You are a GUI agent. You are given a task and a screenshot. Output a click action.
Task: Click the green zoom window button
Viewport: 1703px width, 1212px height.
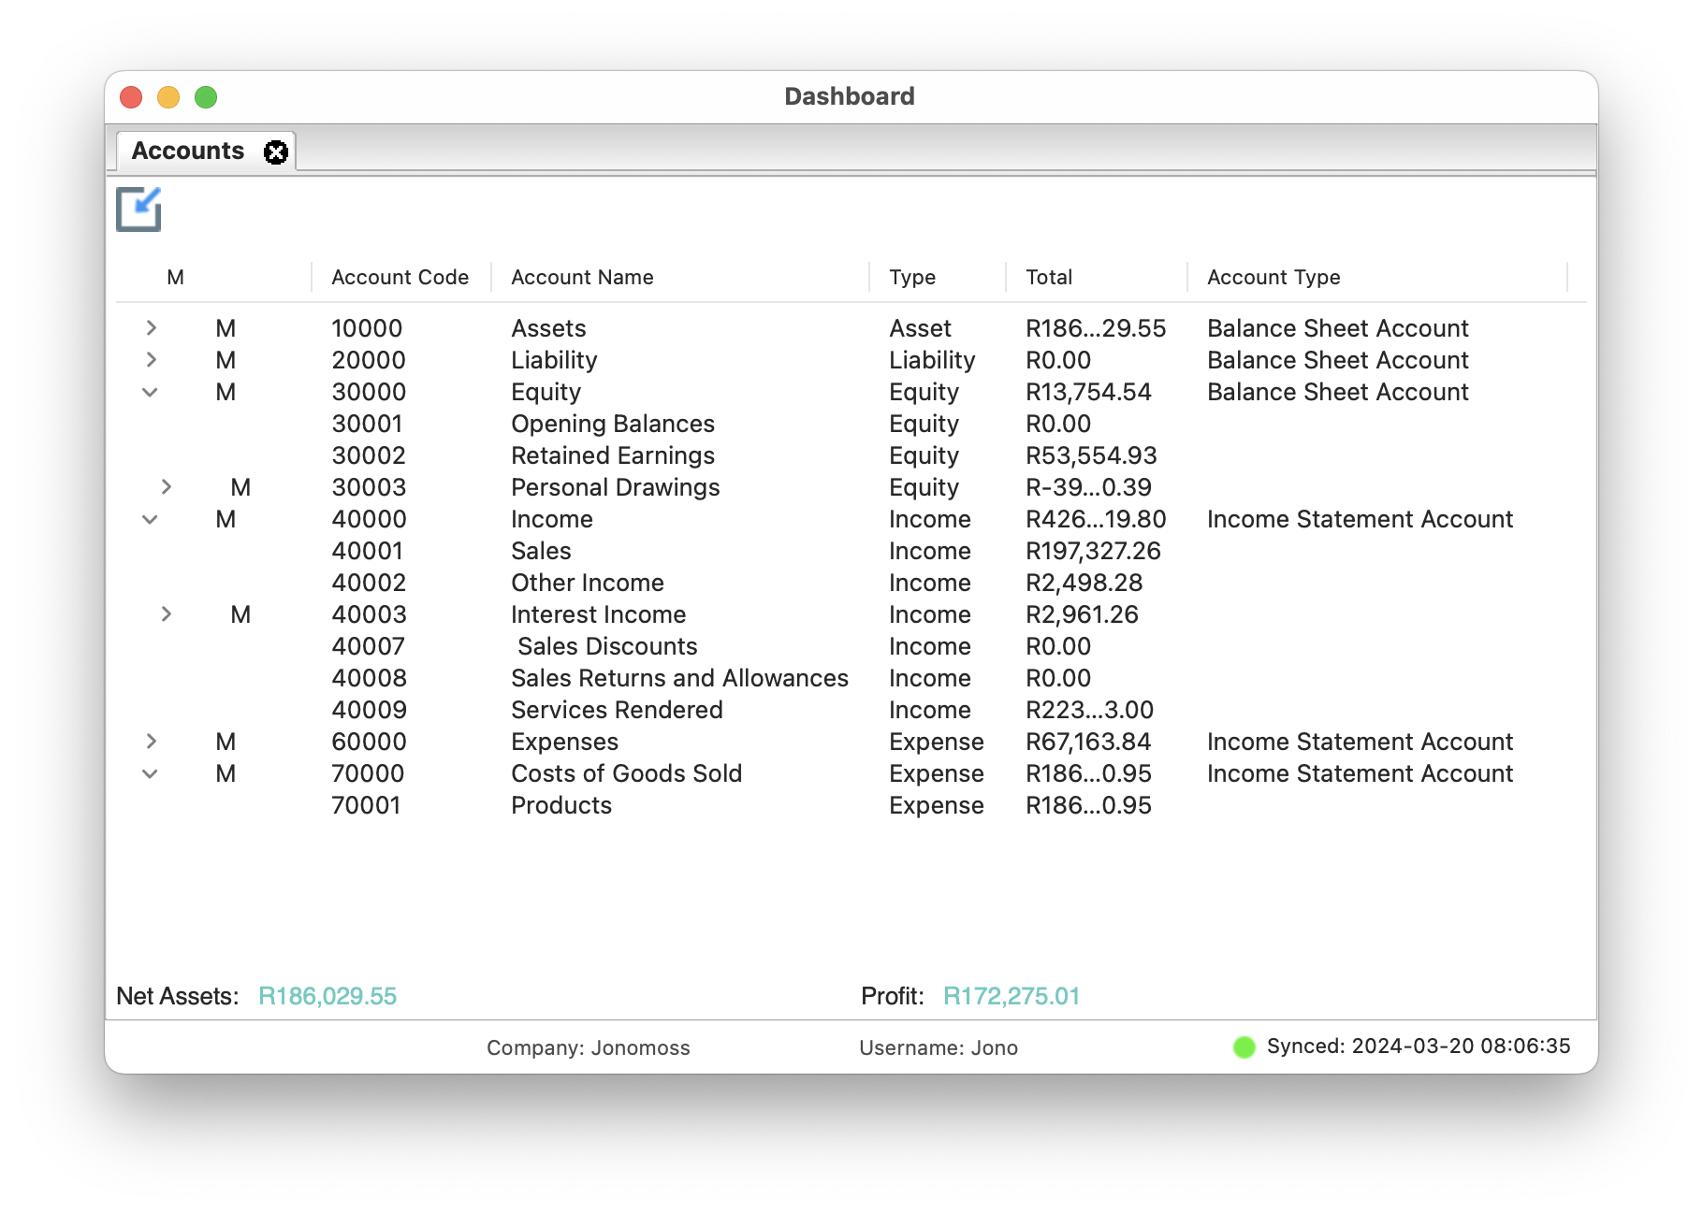click(x=206, y=97)
